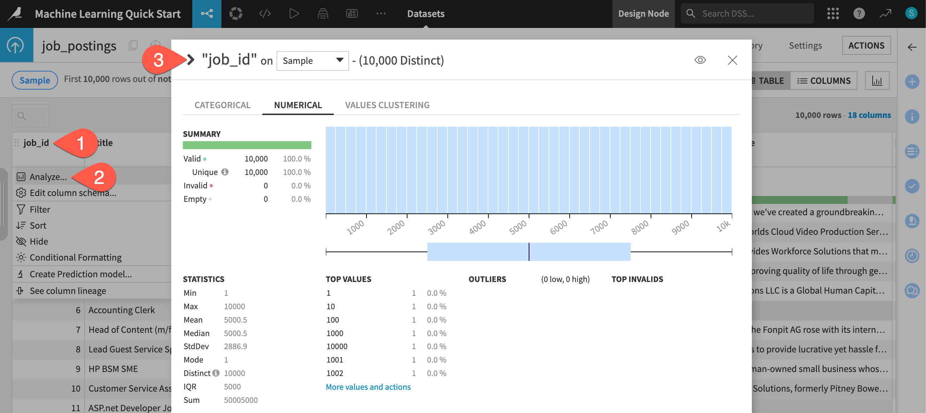The image size is (926, 413).
Task: Open the Sample dropdown in analyze header
Action: tap(312, 61)
